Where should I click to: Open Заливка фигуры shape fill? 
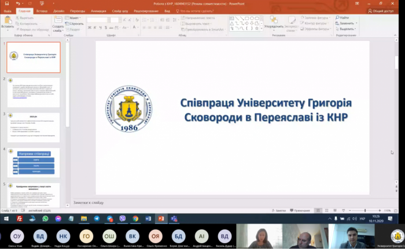(315, 17)
